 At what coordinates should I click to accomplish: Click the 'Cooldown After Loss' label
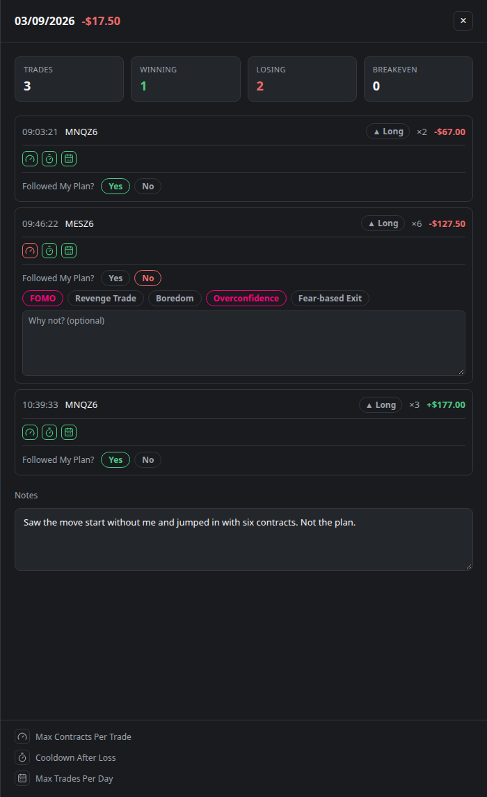coord(76,758)
